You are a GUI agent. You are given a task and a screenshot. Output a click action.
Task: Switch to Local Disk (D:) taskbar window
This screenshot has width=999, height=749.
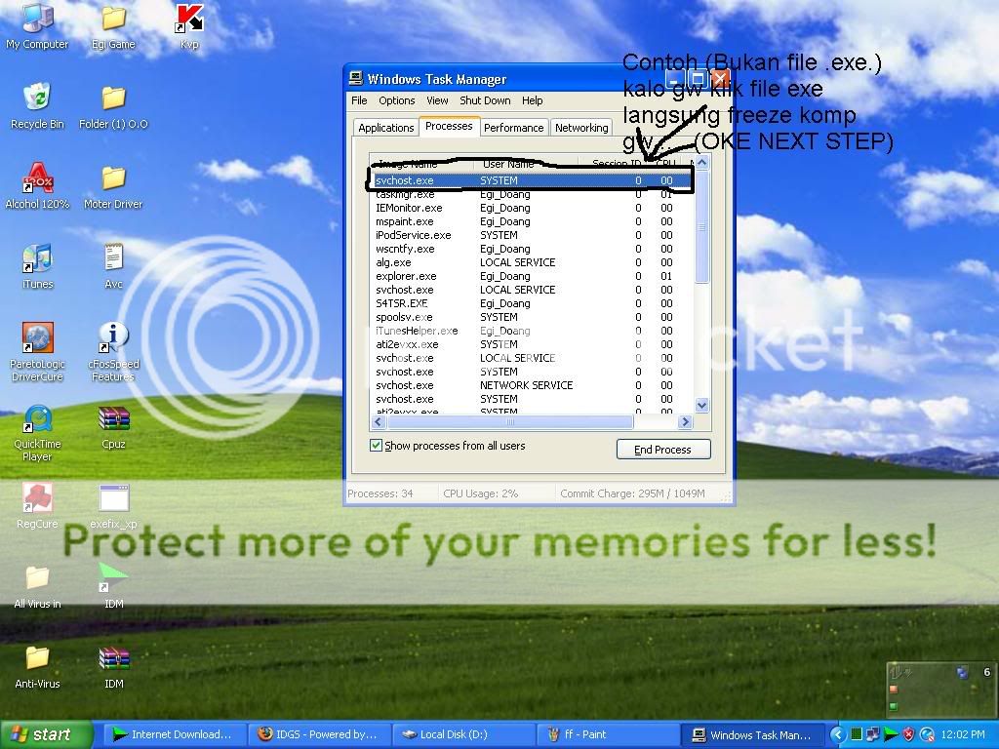[x=461, y=734]
